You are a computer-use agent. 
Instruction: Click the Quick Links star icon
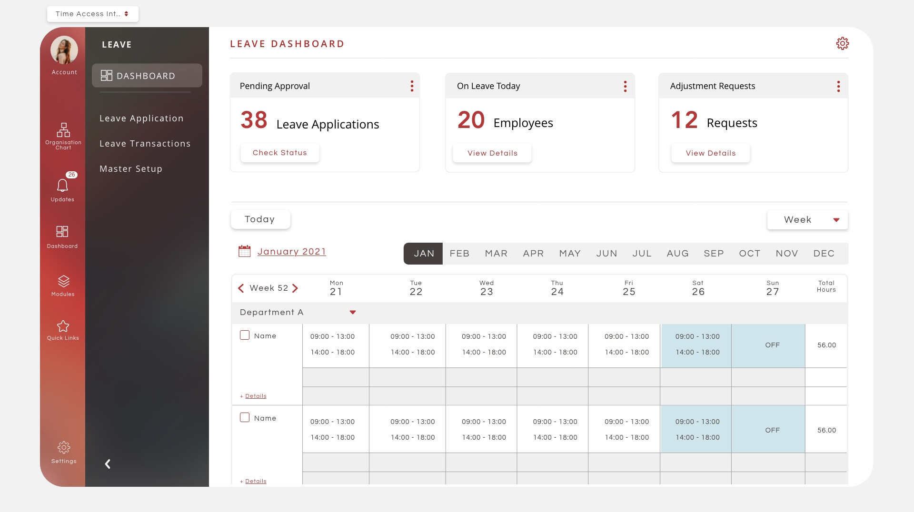pyautogui.click(x=63, y=326)
